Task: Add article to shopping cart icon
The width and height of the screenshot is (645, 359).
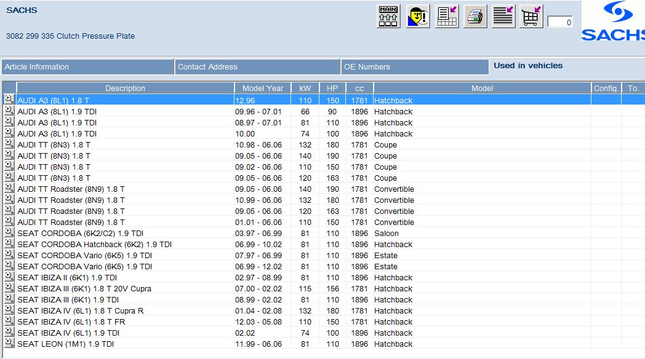Action: click(531, 17)
